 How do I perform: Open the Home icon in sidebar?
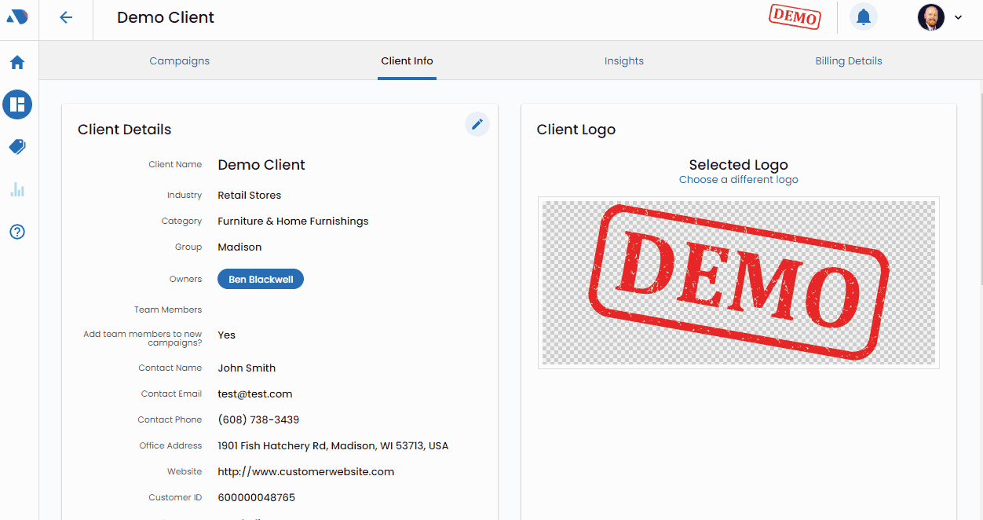coord(17,63)
